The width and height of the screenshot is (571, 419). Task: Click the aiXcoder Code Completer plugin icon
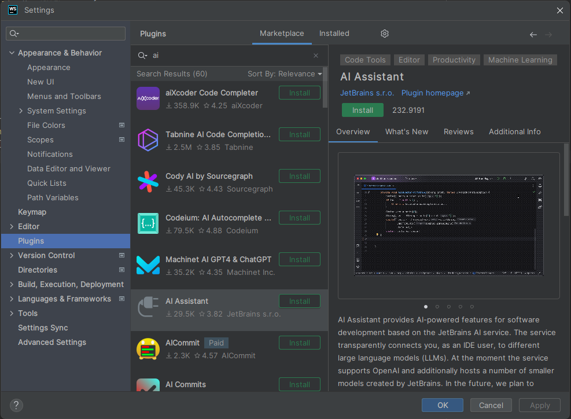tap(148, 98)
